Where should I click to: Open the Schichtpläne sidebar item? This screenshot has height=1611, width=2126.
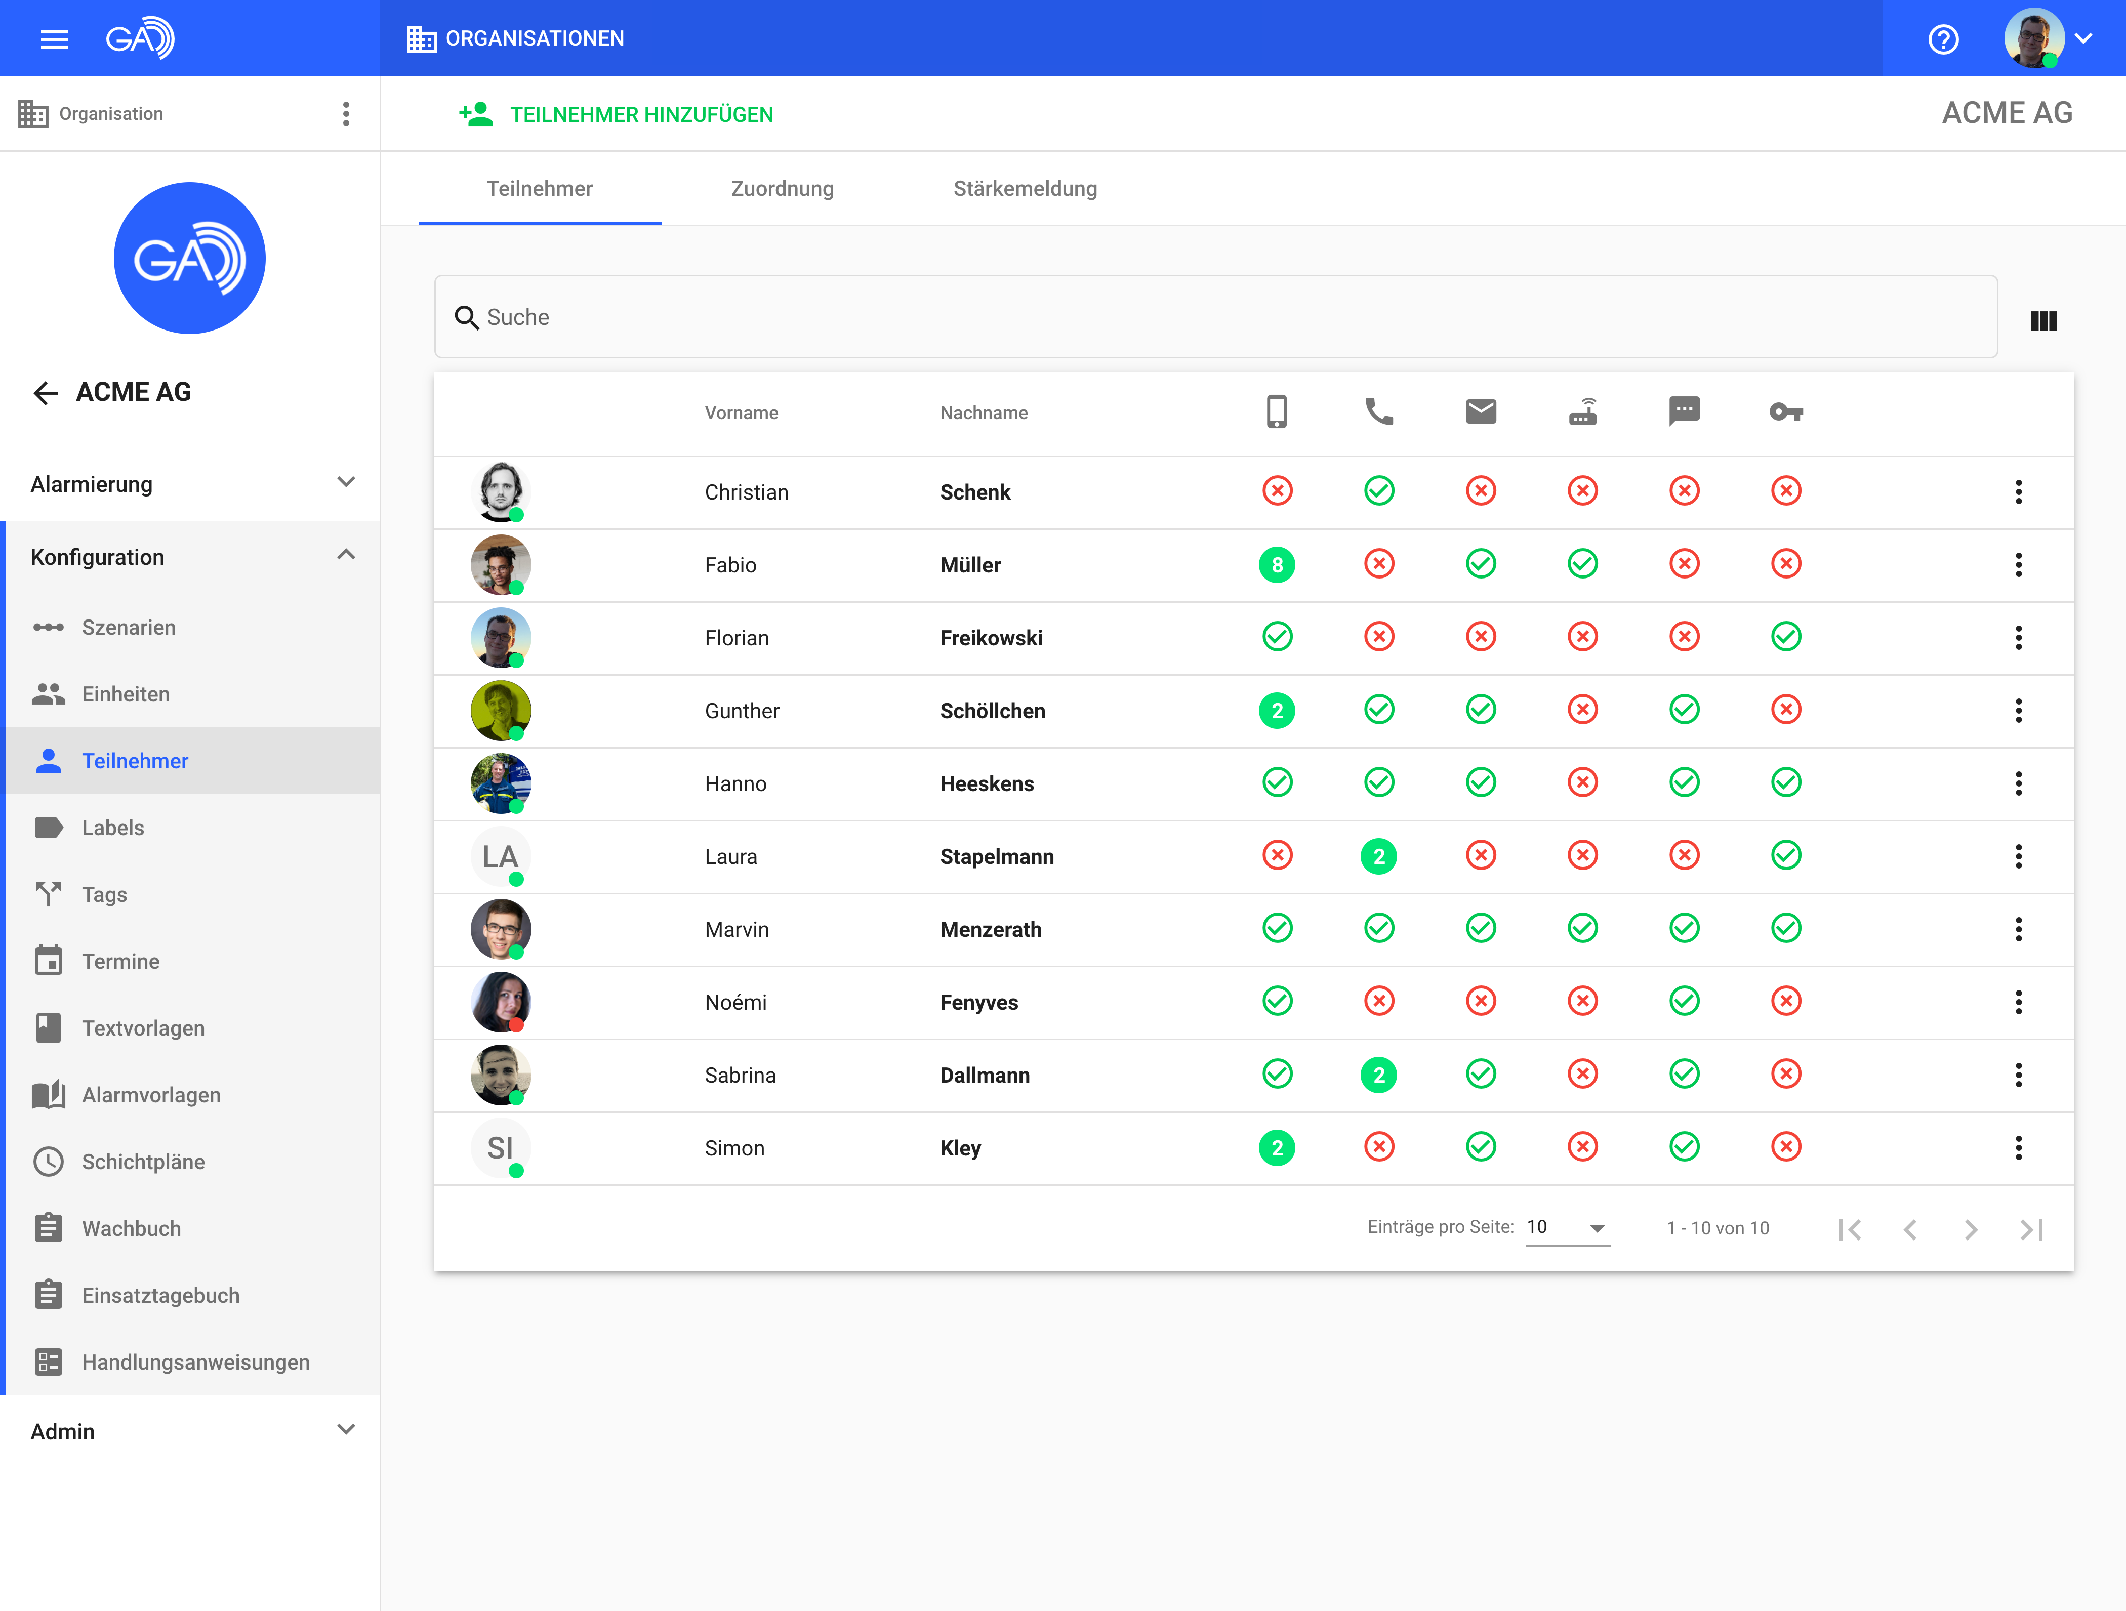[143, 1162]
